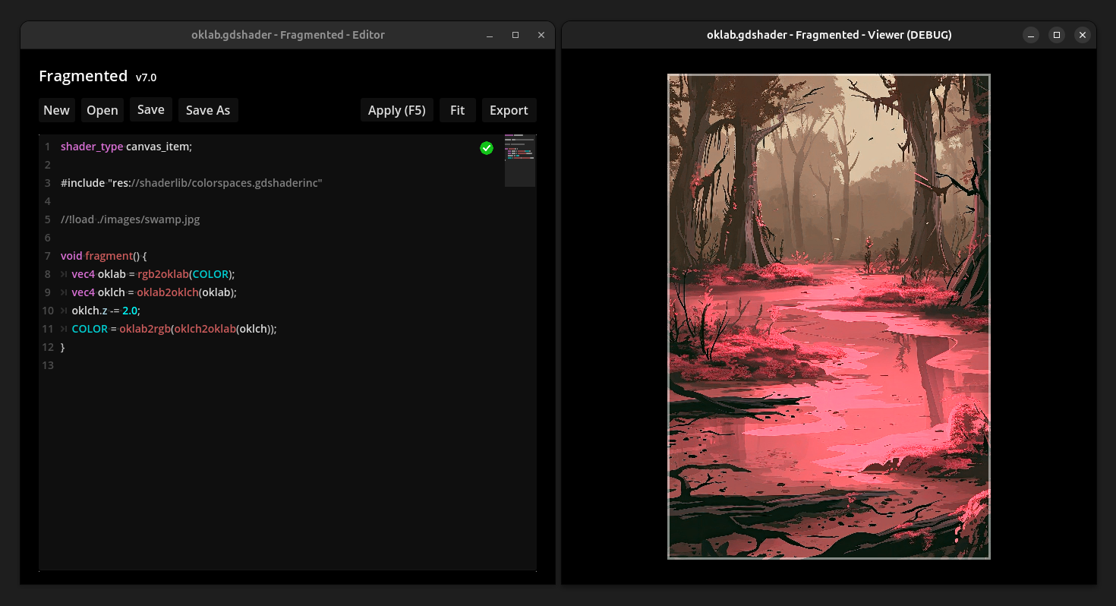Export the rendered image
Viewport: 1116px width, 606px height.
tap(509, 109)
